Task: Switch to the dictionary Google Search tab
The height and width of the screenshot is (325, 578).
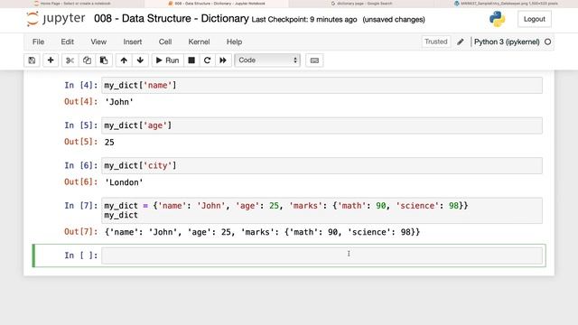Action: [x=361, y=4]
